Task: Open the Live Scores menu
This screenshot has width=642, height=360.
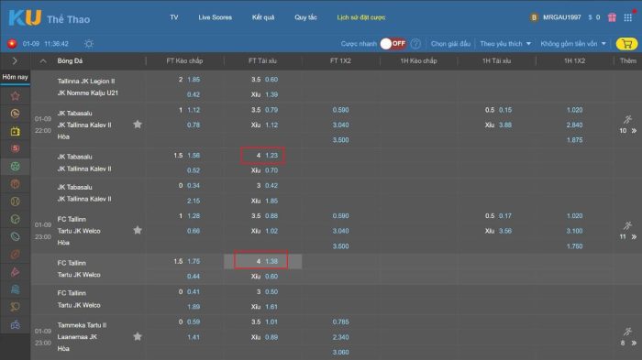Action: click(x=215, y=17)
